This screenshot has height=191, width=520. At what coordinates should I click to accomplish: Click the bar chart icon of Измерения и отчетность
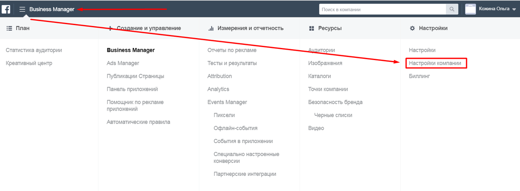[x=211, y=28]
